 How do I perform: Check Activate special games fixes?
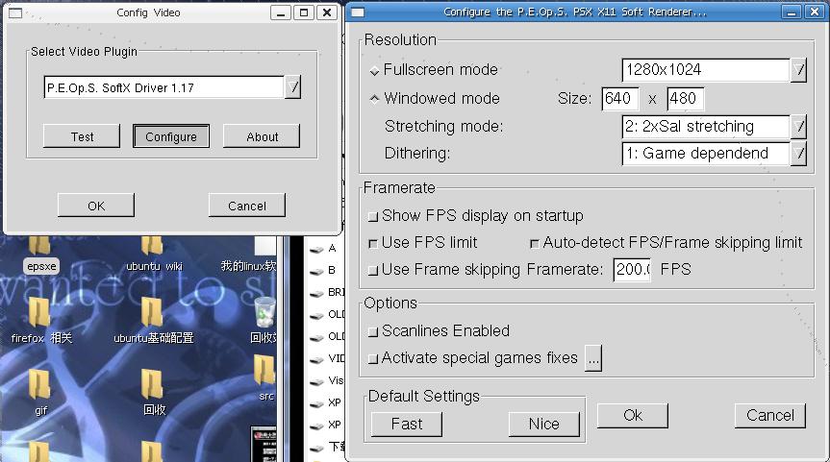[x=373, y=358]
